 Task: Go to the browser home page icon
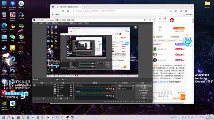pos(68,11)
